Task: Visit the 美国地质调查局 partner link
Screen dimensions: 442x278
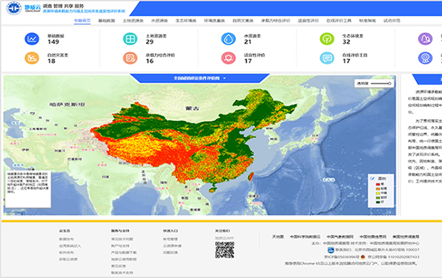Action: (x=406, y=237)
